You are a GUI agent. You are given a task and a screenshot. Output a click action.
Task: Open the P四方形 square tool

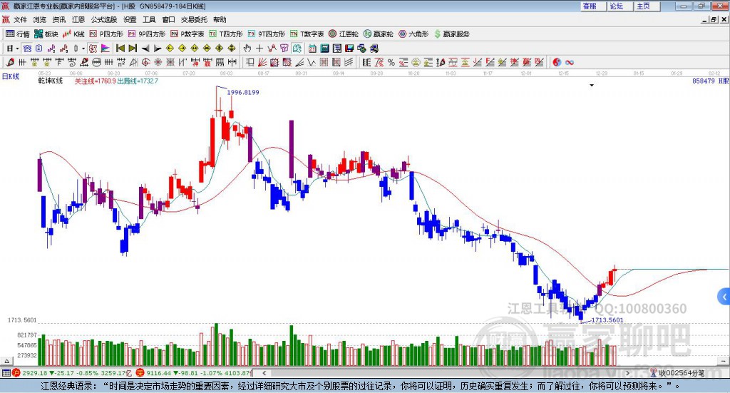click(106, 34)
